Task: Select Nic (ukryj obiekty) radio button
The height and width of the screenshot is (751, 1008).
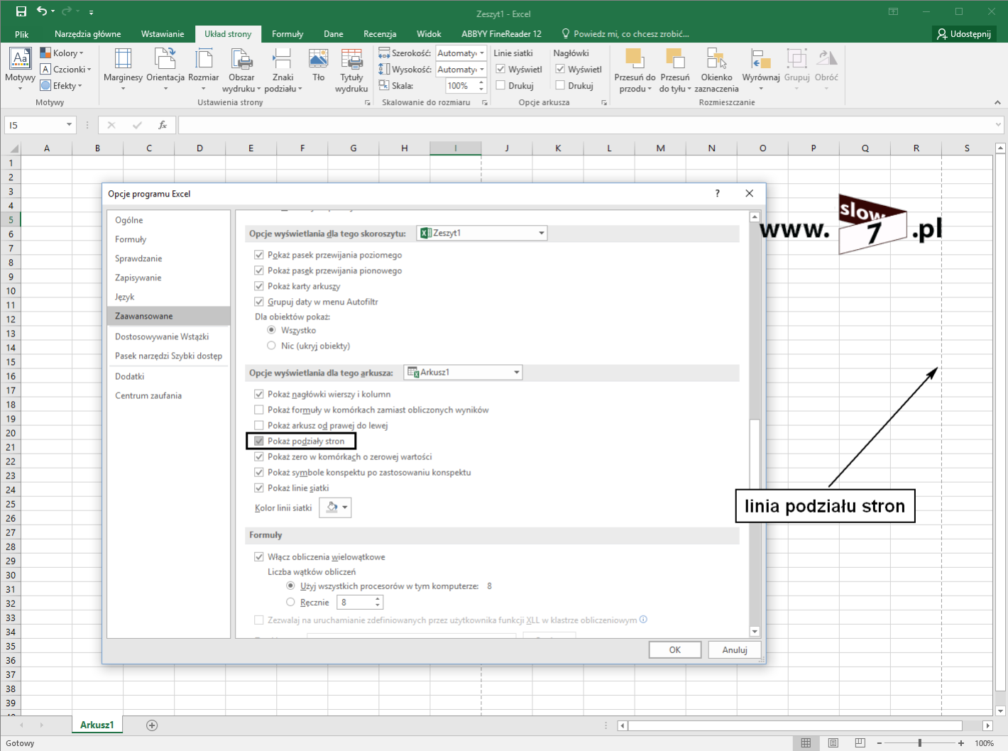Action: pyautogui.click(x=271, y=346)
